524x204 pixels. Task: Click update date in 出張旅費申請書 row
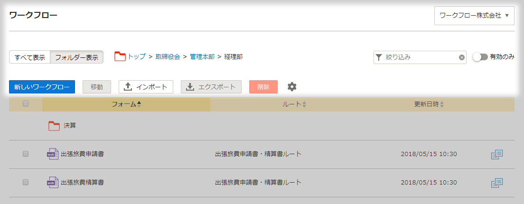coord(429,154)
